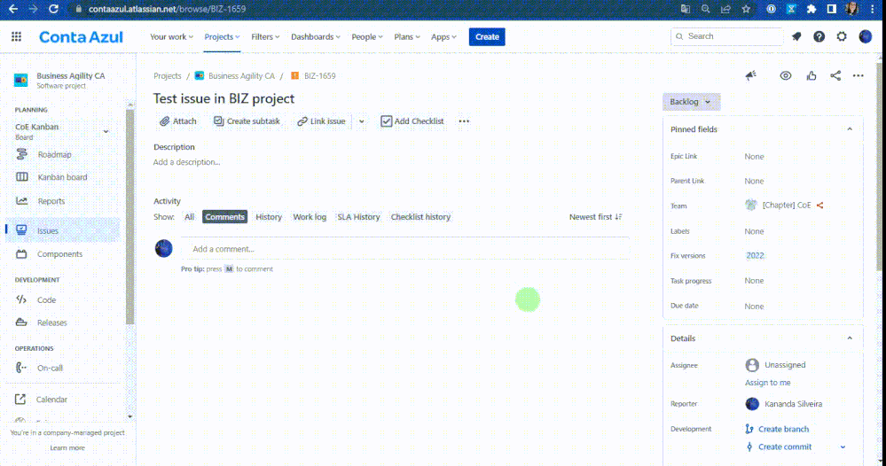Image resolution: width=886 pixels, height=466 pixels.
Task: Open the 2022 fix version link
Action: click(755, 255)
